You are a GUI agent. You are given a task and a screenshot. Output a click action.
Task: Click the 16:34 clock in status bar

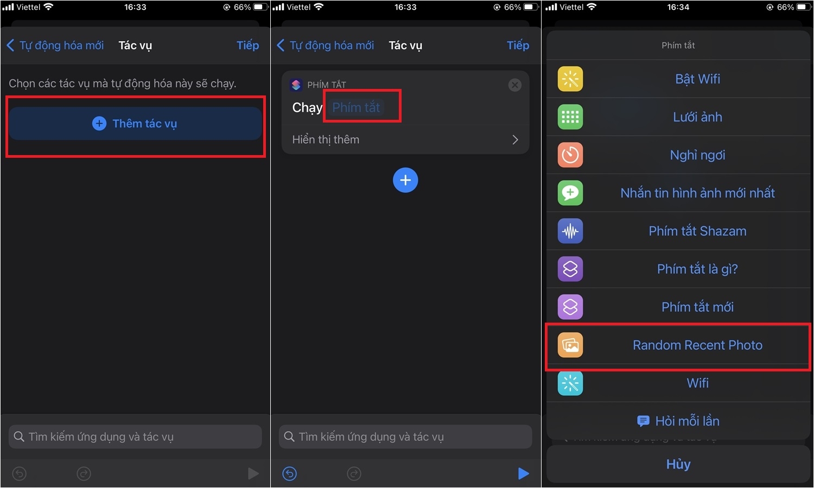pos(678,7)
